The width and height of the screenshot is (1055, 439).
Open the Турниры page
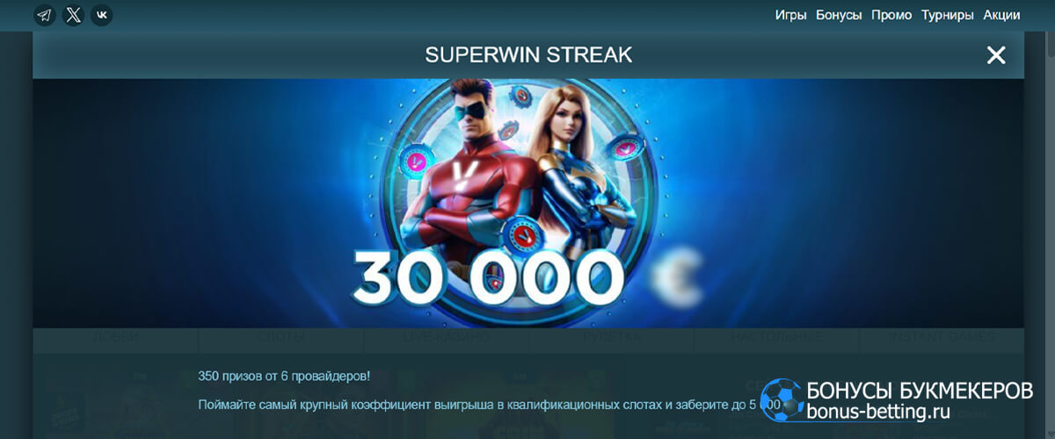pos(948,15)
